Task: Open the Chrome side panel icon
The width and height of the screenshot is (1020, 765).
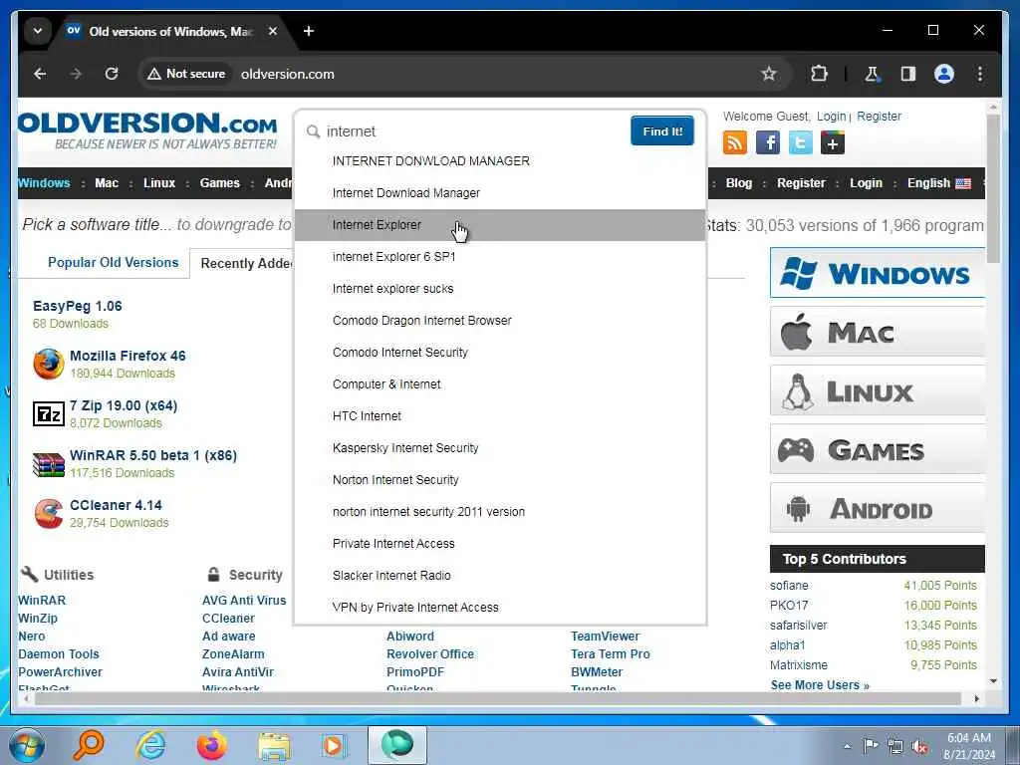Action: pyautogui.click(x=908, y=74)
